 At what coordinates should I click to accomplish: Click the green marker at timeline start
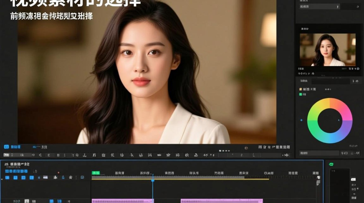pyautogui.click(x=96, y=173)
